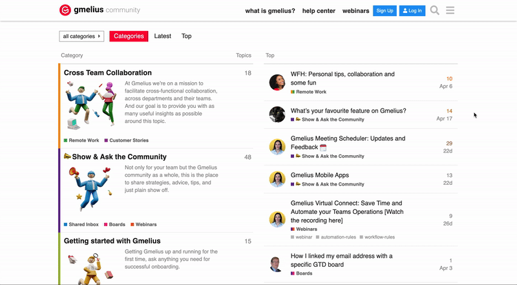Click the Log In button

412,10
